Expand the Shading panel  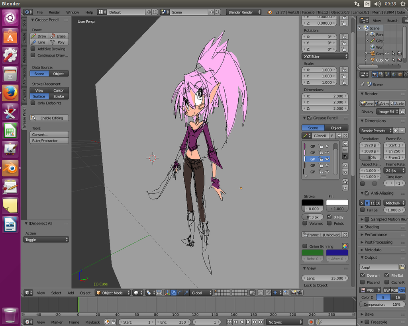click(372, 227)
